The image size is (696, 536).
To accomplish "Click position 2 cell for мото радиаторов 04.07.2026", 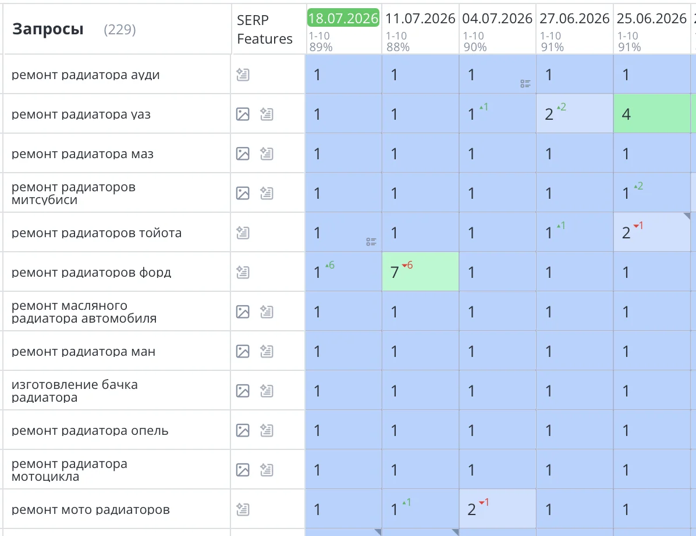I will click(x=497, y=509).
